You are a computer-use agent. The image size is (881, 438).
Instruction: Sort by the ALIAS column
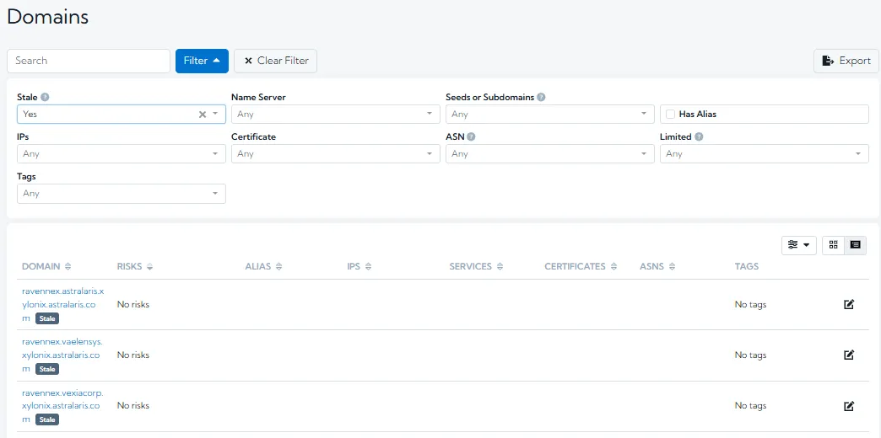263,266
